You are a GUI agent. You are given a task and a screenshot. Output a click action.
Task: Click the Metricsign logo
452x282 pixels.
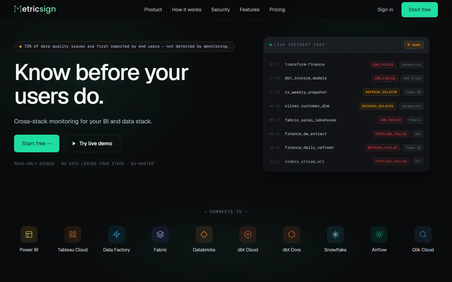click(x=35, y=9)
